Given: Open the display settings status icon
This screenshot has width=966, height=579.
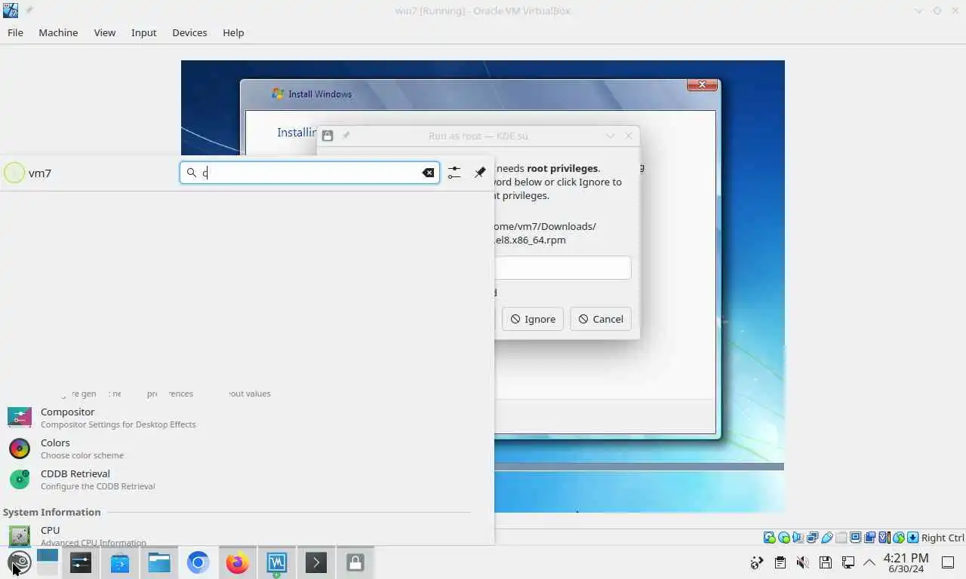Looking at the screenshot, I should pos(856,538).
